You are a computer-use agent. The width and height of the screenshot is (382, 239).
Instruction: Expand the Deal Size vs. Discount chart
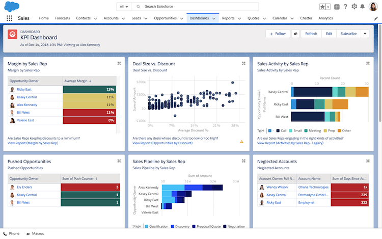tap(243, 63)
